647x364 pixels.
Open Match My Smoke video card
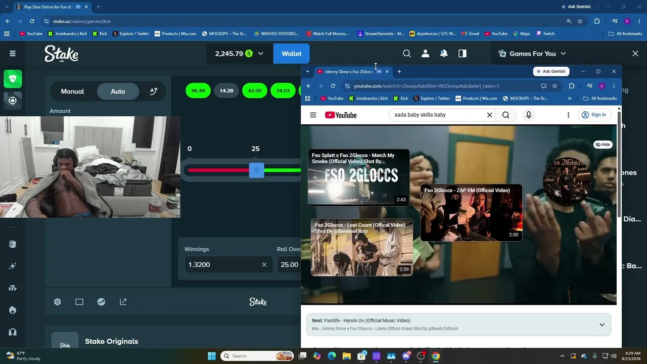coord(359,177)
